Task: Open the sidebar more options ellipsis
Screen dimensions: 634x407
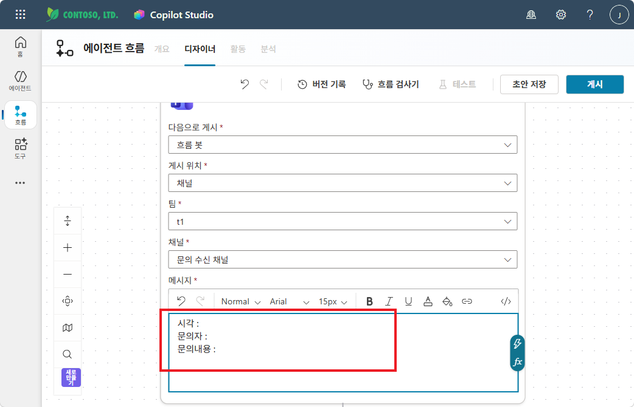Action: (20, 183)
